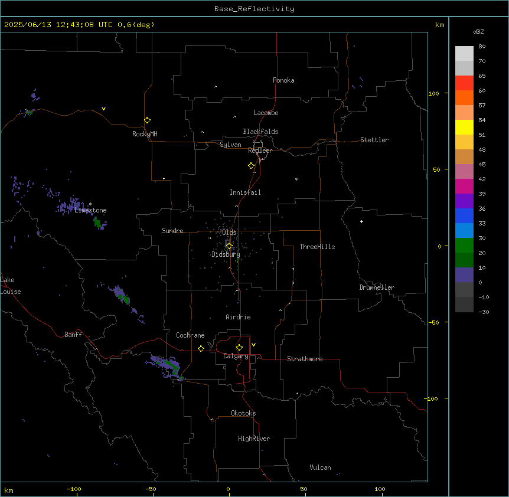
Task: Pick the yellow 51-54 dBZ legend swatch
Action: [464, 127]
